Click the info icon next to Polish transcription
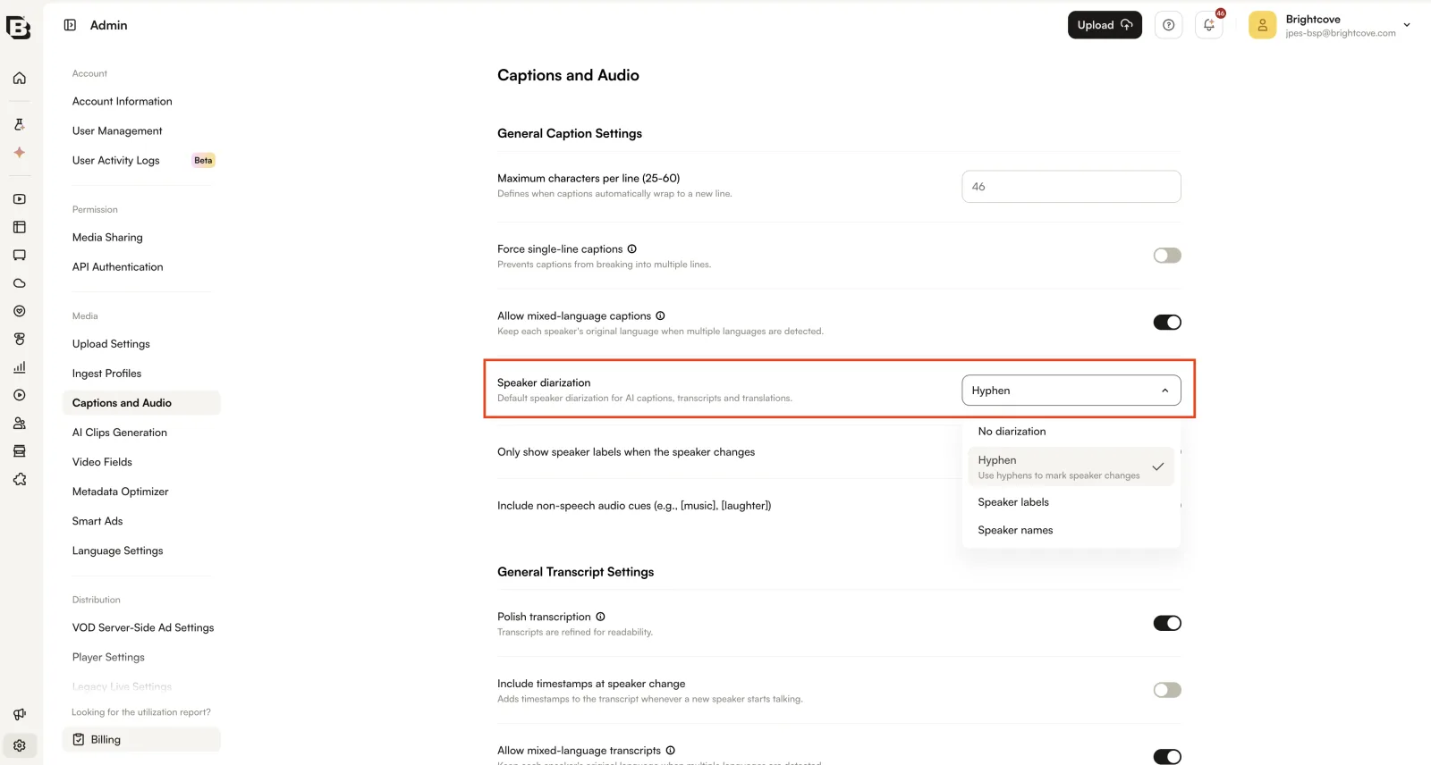Viewport: 1431px width, 765px height. [x=601, y=617]
